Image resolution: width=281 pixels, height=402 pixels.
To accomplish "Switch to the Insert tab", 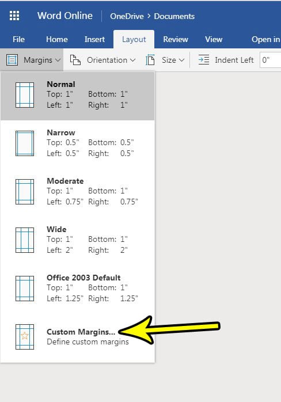I will pos(94,39).
